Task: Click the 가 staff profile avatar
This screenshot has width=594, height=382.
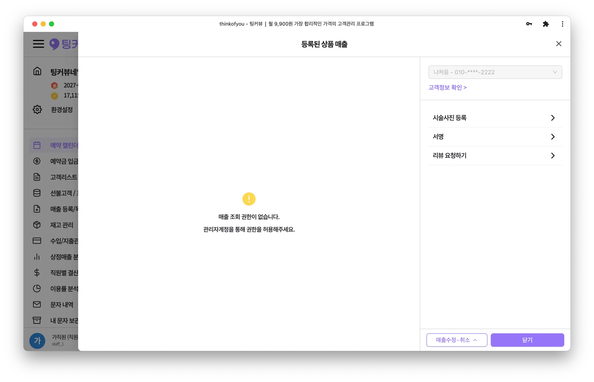Action: pos(37,340)
